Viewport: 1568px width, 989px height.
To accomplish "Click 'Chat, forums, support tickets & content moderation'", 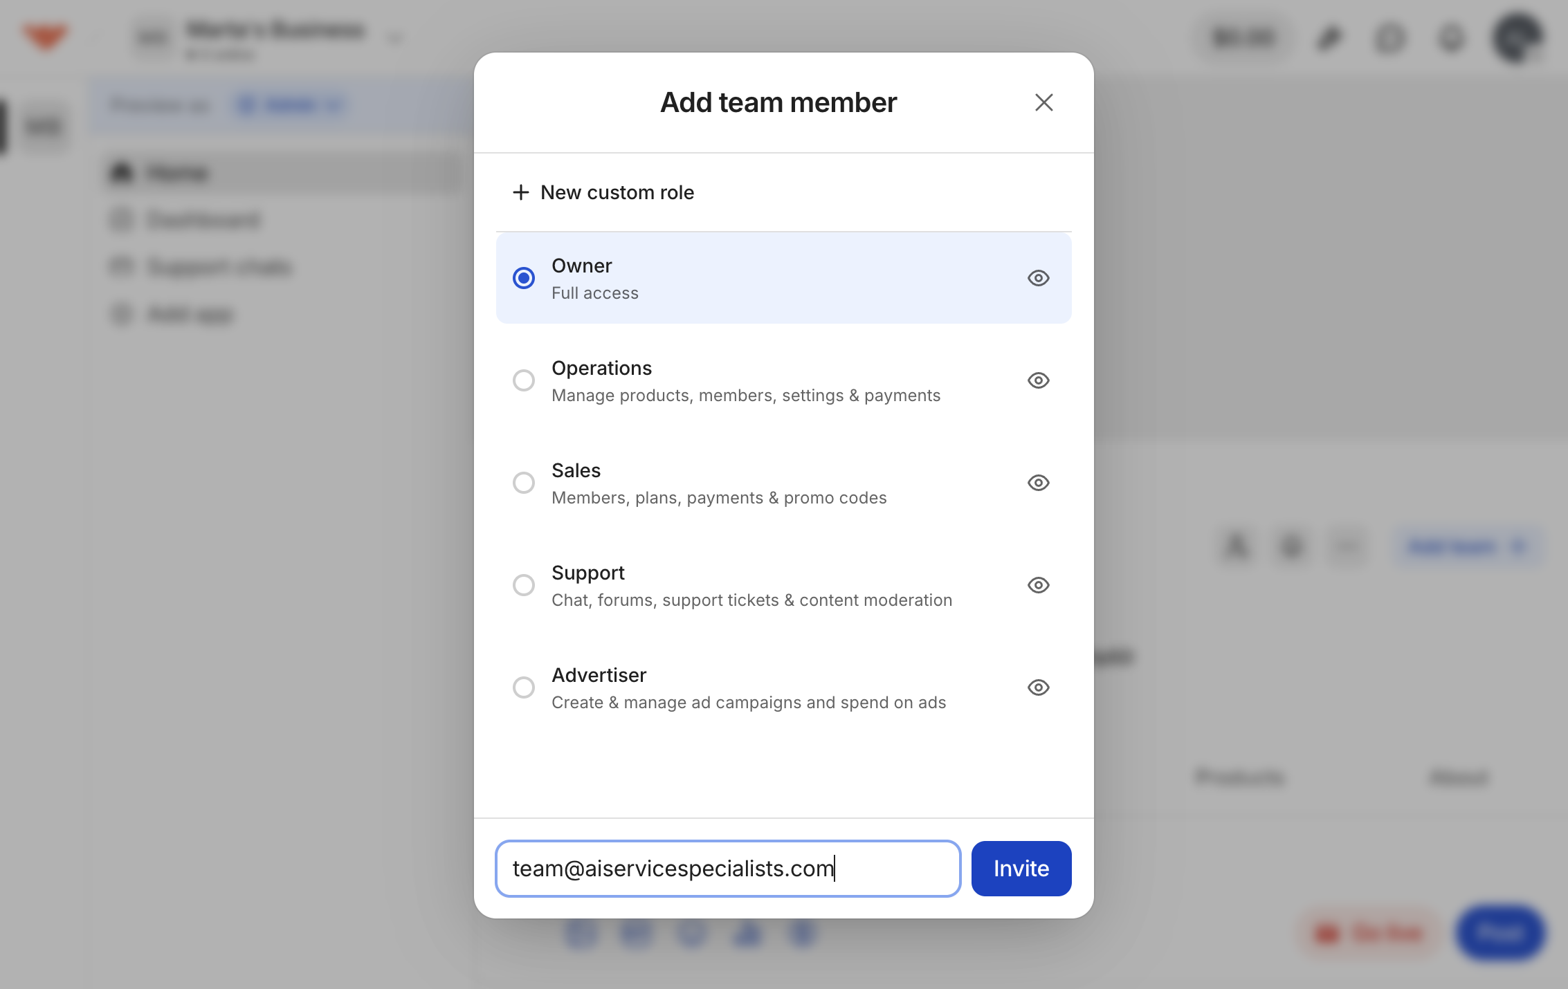I will click(752, 600).
